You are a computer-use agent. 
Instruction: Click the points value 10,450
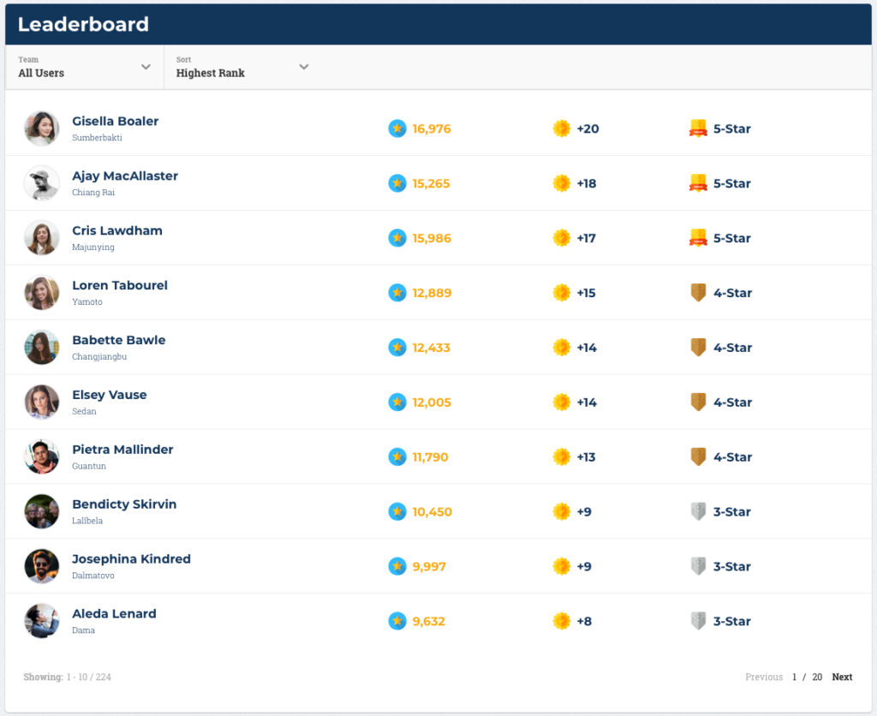(432, 512)
